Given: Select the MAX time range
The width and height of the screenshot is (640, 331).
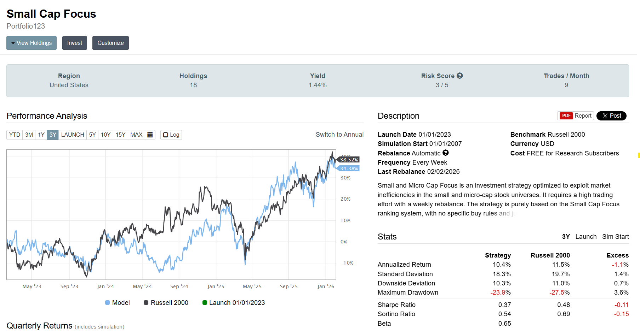Looking at the screenshot, I should click(x=136, y=135).
